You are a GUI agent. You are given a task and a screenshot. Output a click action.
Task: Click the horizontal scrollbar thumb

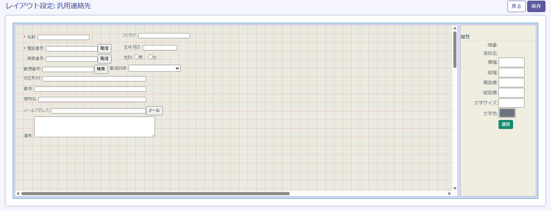click(155, 193)
